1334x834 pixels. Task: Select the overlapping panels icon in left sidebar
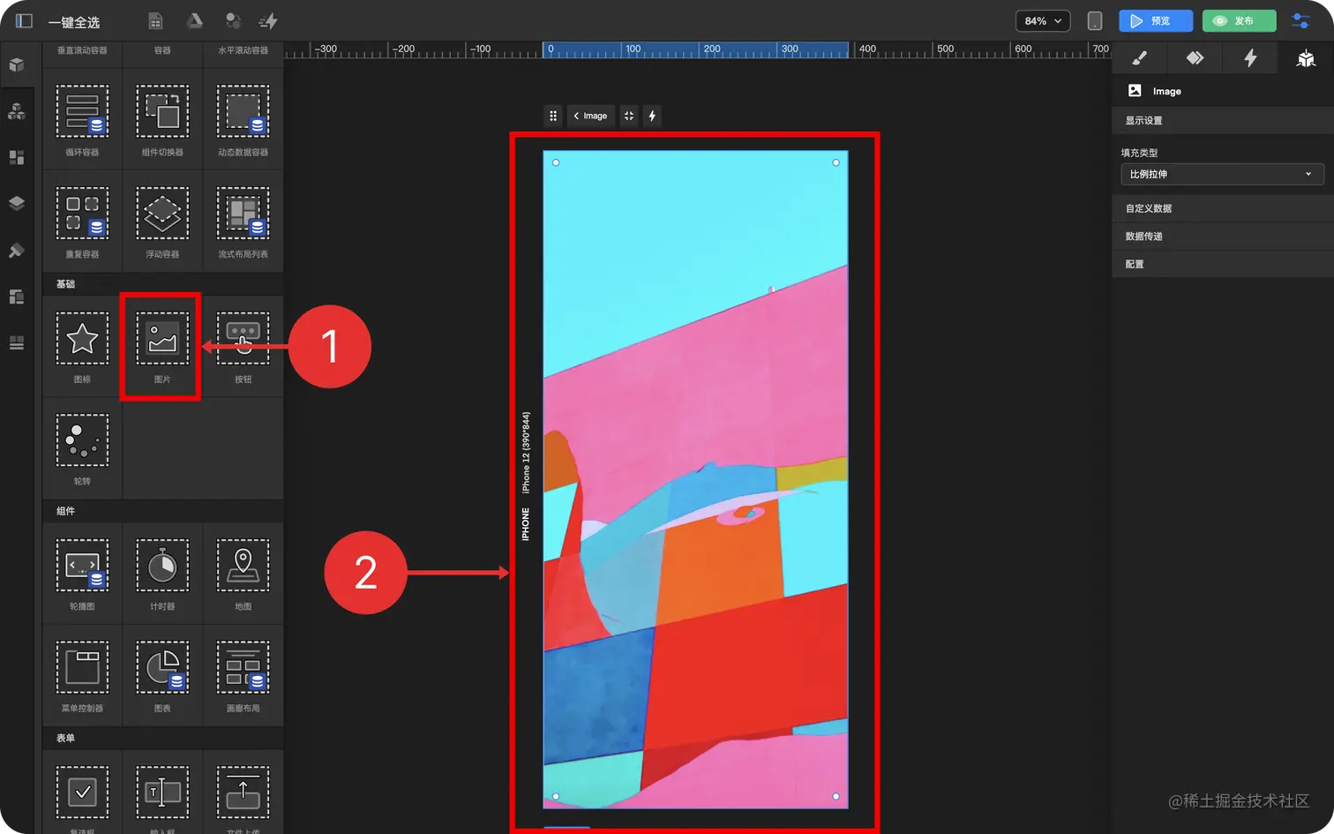[17, 297]
